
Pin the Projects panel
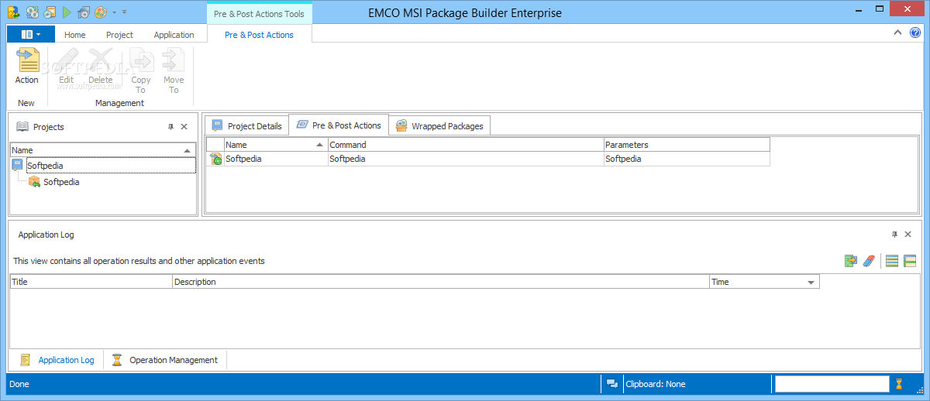coord(171,127)
